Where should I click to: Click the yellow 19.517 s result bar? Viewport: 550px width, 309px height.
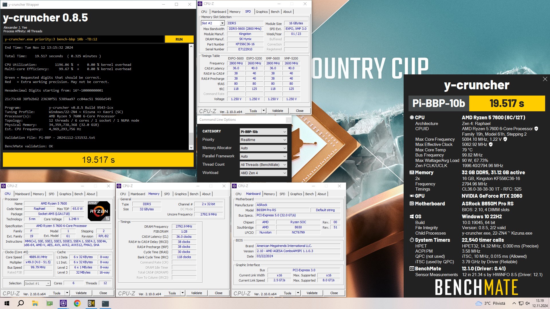tap(98, 160)
